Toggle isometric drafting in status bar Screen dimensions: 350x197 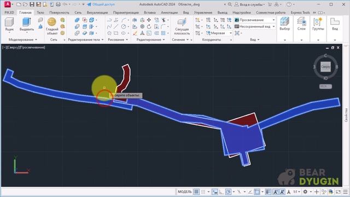click(239, 192)
